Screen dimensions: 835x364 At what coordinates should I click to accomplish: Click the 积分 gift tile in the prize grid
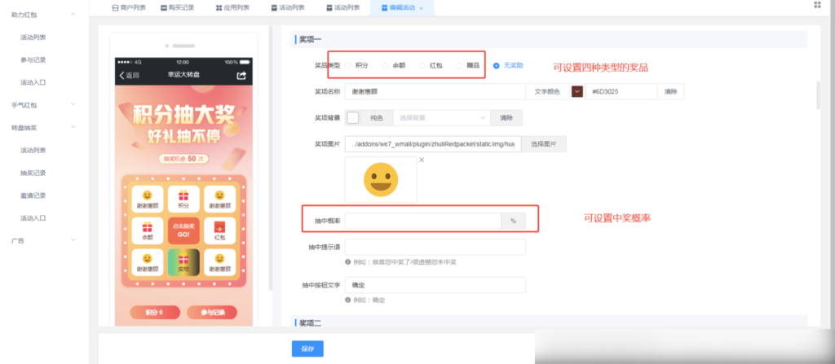(x=183, y=199)
